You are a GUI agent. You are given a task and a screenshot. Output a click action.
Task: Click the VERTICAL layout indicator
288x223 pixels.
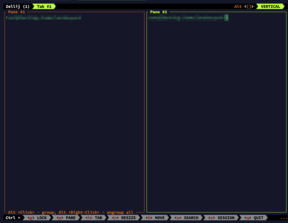pyautogui.click(x=270, y=6)
